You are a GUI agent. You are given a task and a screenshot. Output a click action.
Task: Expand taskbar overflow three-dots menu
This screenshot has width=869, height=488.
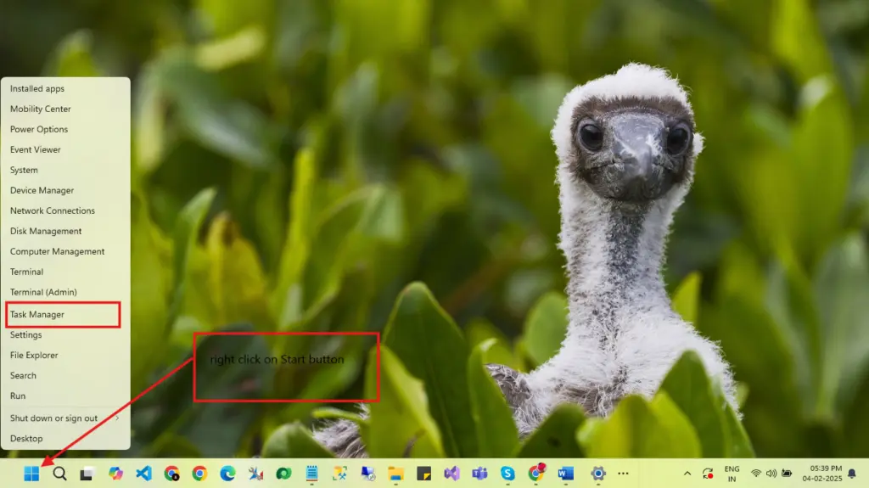(623, 473)
